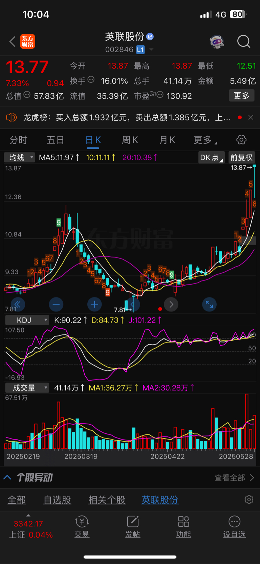Tap the speaker announcement icon
Image resolution: width=260 pixels, height=564 pixels.
(11, 118)
